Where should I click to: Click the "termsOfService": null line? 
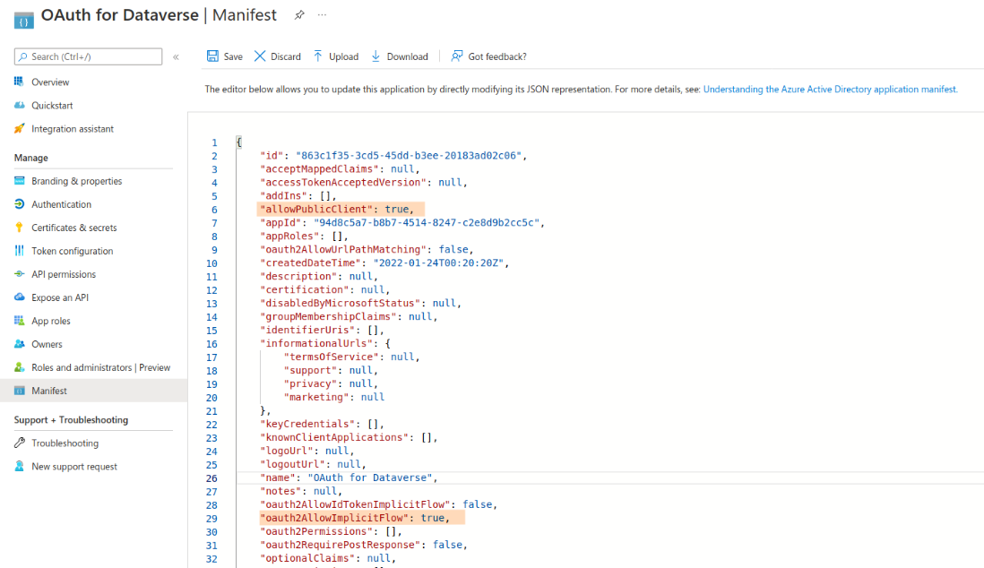pyautogui.click(x=351, y=357)
